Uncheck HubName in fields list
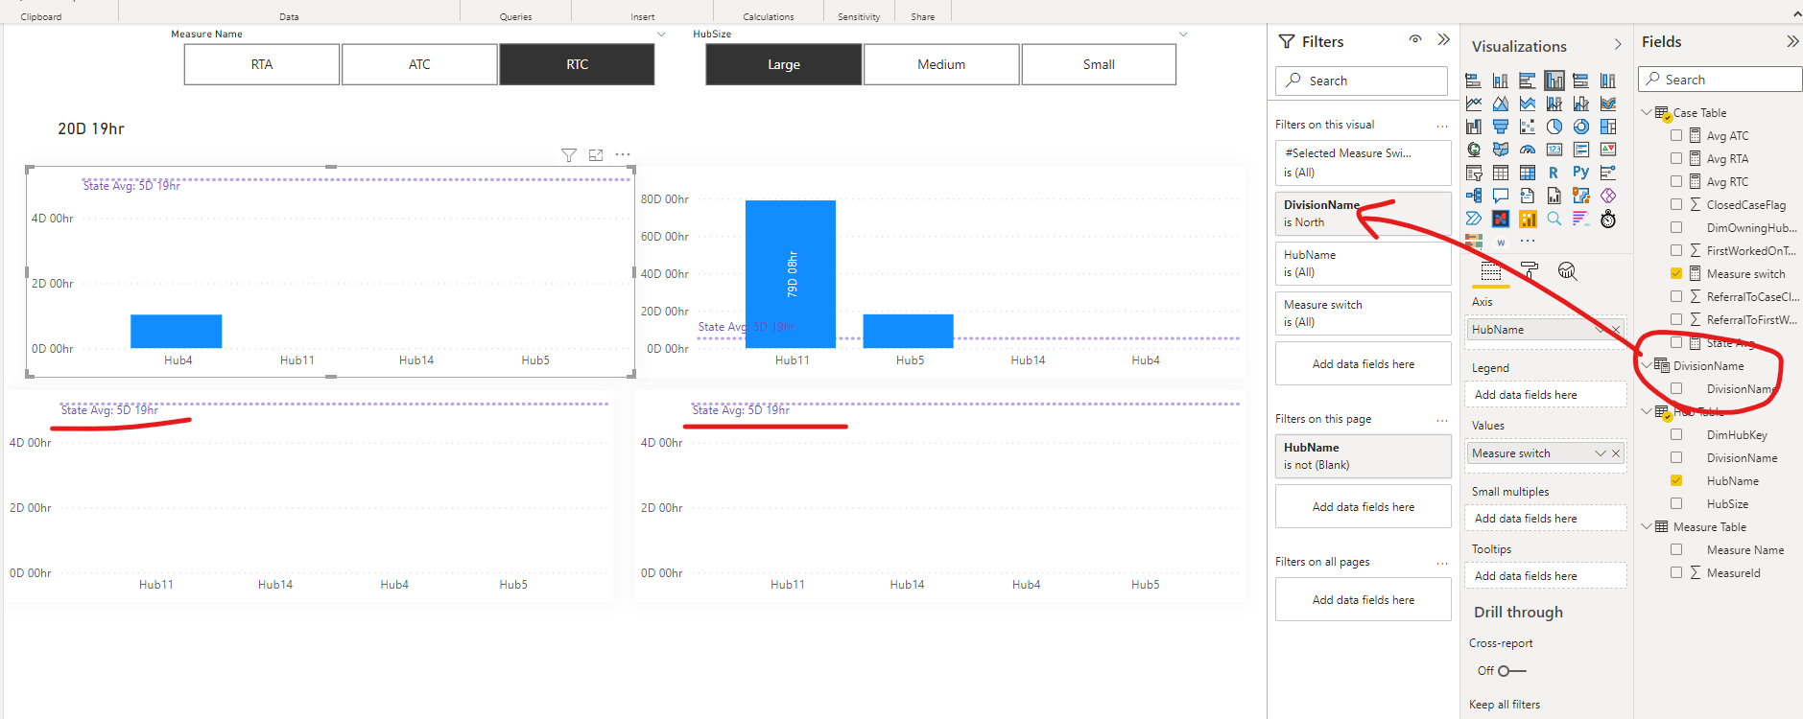 click(1676, 480)
